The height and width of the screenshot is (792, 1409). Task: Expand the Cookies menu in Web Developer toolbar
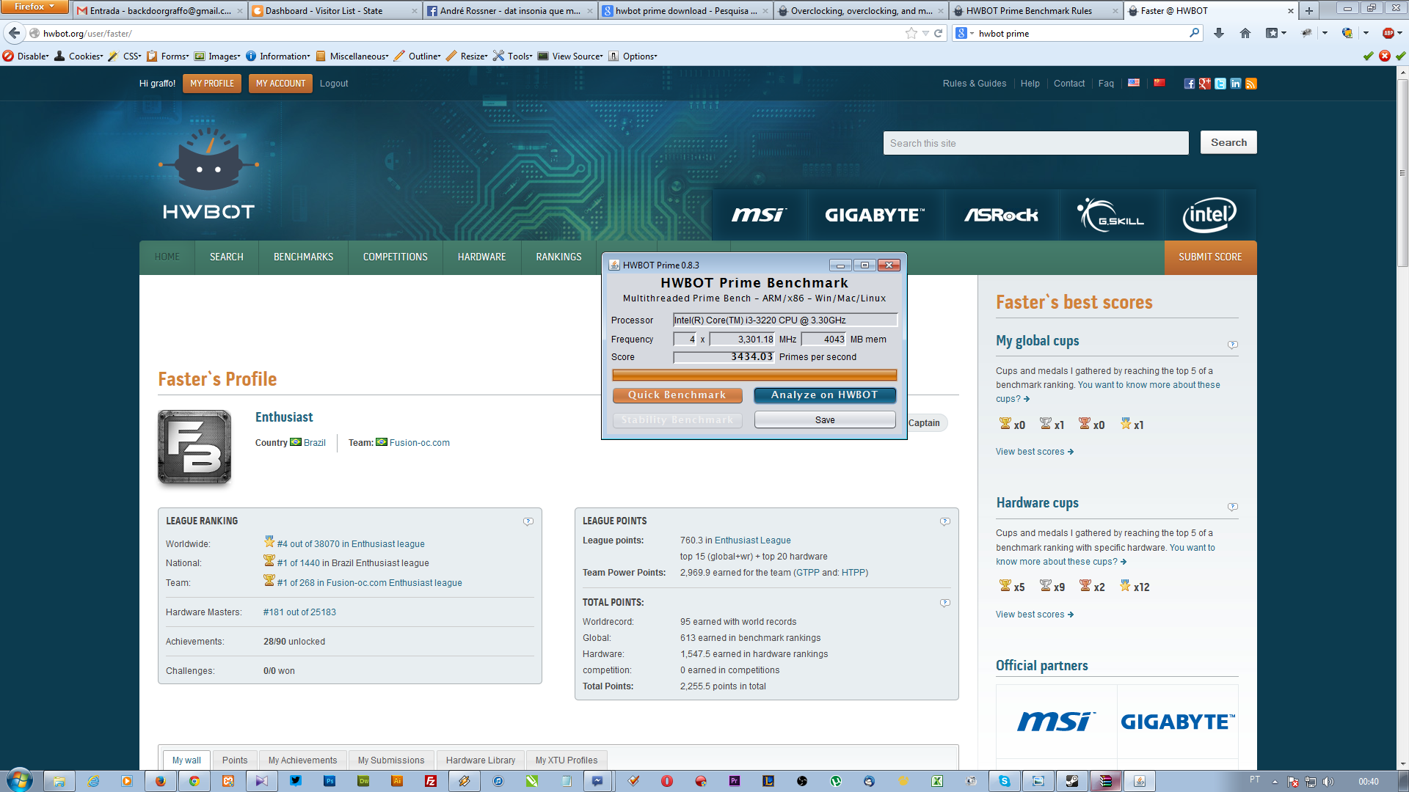click(x=79, y=56)
